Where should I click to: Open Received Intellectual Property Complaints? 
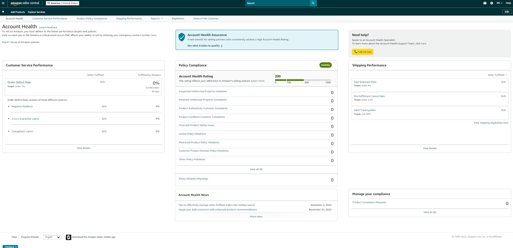point(203,100)
